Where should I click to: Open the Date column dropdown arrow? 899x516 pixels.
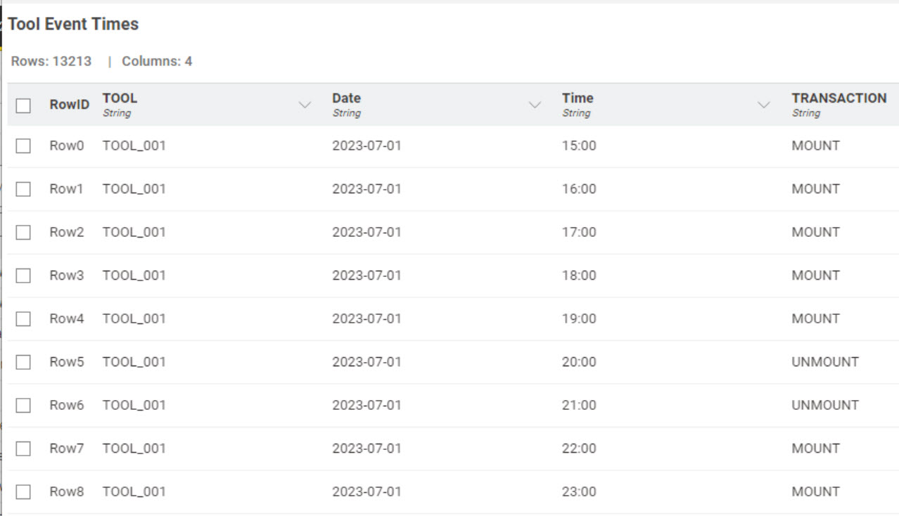(535, 105)
